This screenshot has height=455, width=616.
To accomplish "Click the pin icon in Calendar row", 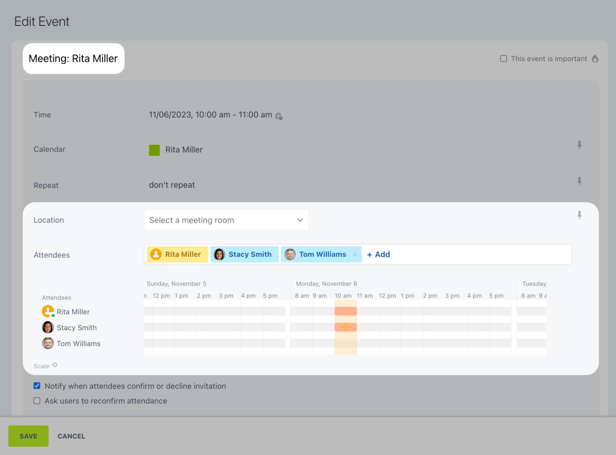I will [x=579, y=145].
